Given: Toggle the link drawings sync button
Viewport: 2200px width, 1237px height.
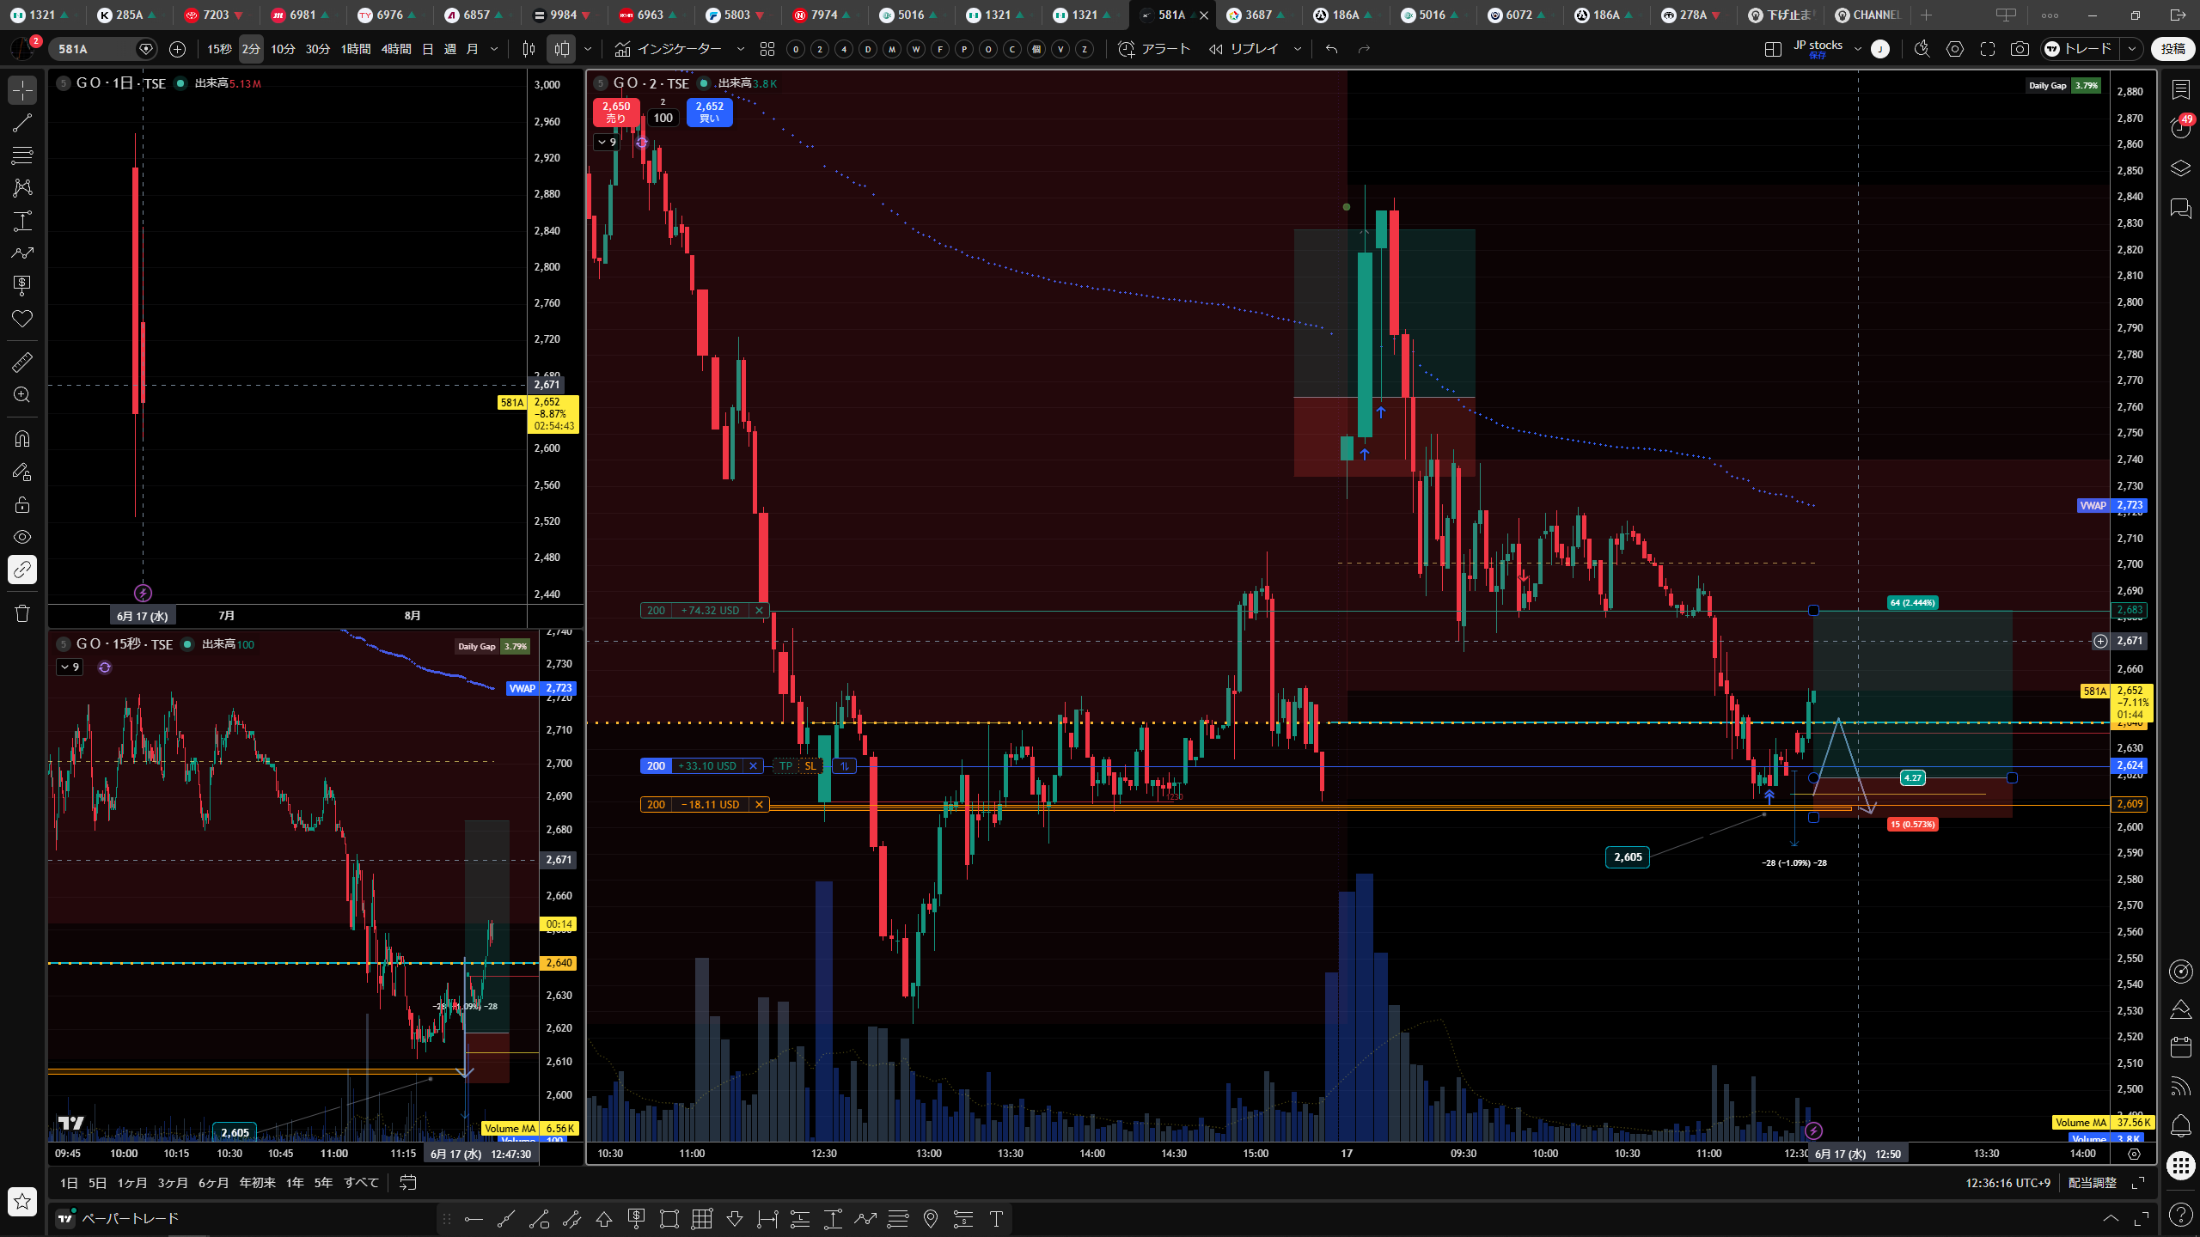Looking at the screenshot, I should point(22,570).
